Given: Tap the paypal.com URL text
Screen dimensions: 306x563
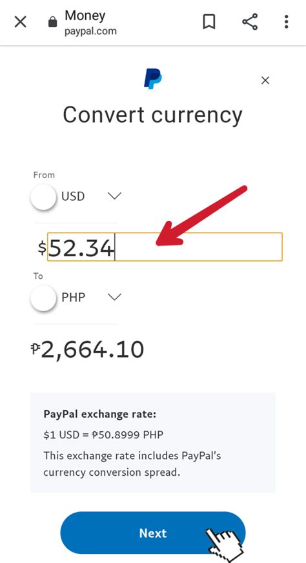Looking at the screenshot, I should [90, 31].
